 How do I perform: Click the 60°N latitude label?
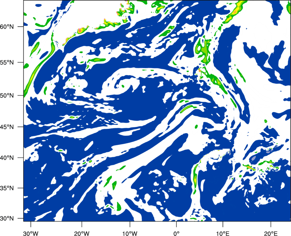7,27
